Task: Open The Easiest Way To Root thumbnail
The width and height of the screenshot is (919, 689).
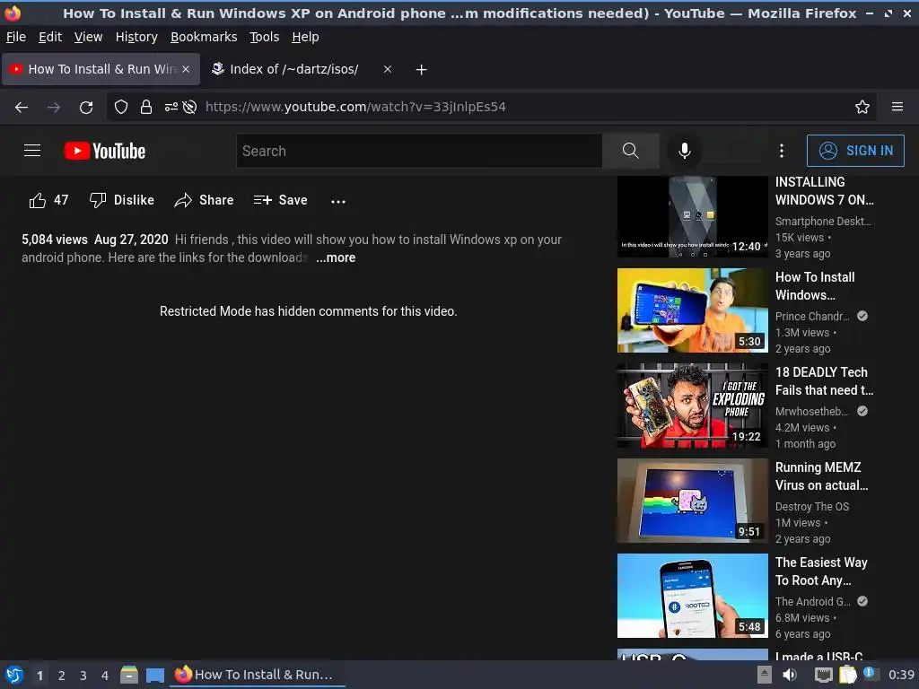Action: (x=692, y=596)
